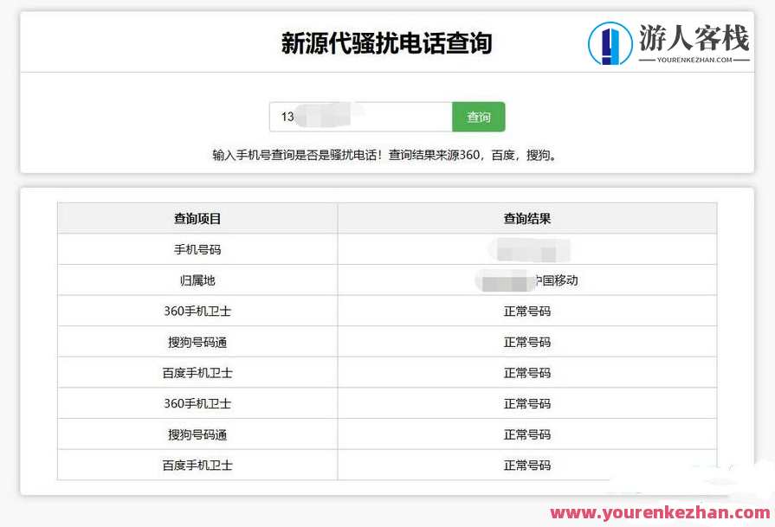775x527 pixels.
Task: Click the 查询结果 table header
Action: [526, 217]
